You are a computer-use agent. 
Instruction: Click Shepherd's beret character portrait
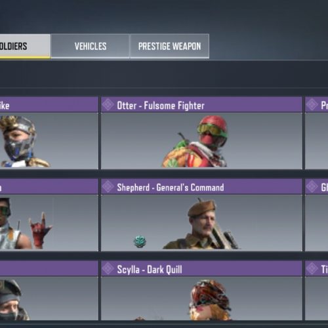click(x=201, y=224)
